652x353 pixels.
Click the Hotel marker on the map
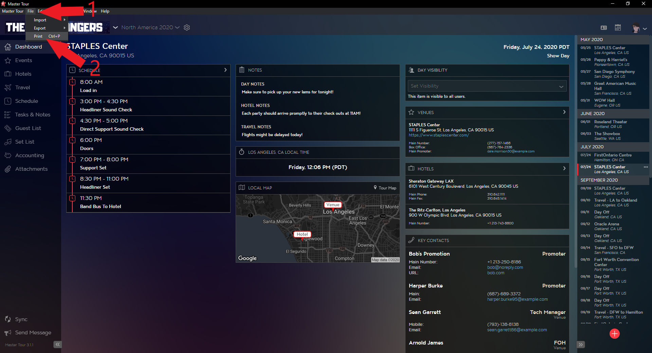tap(302, 235)
